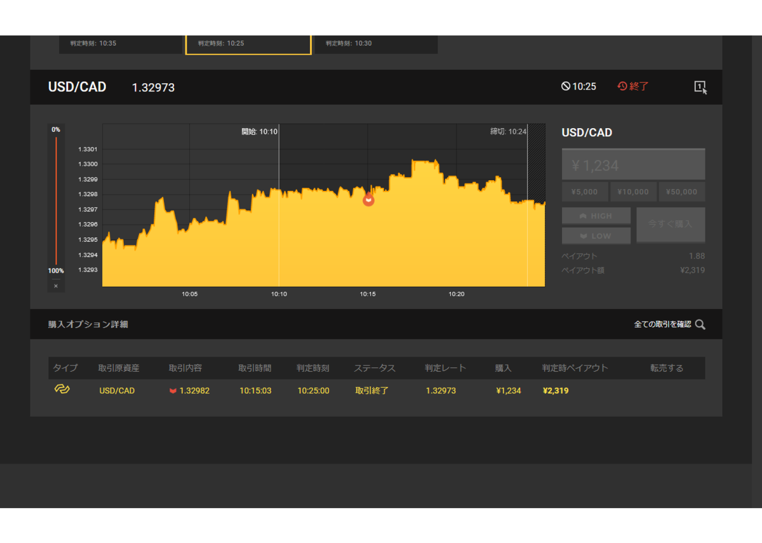Screen dimensions: 762x543
Task: Choose the ¥10,000 preset amount
Action: tap(633, 192)
